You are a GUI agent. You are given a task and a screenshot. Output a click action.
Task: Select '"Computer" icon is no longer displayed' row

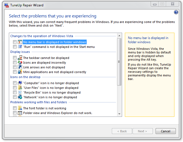51,83
